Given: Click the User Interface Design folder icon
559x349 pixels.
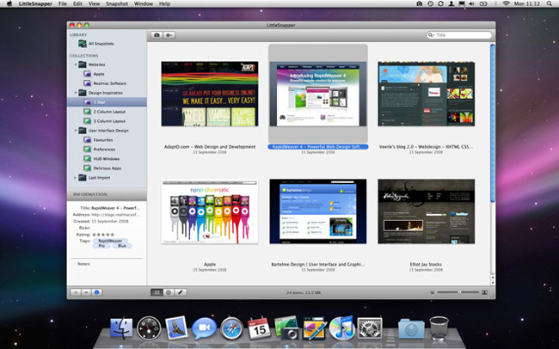Looking at the screenshot, I should (x=83, y=131).
